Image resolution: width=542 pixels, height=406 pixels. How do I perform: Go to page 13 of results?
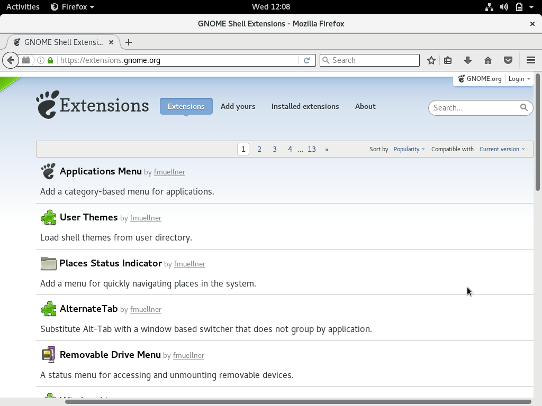(311, 149)
